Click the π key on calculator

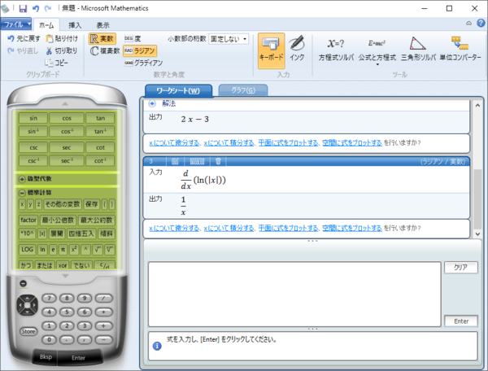(x=63, y=249)
